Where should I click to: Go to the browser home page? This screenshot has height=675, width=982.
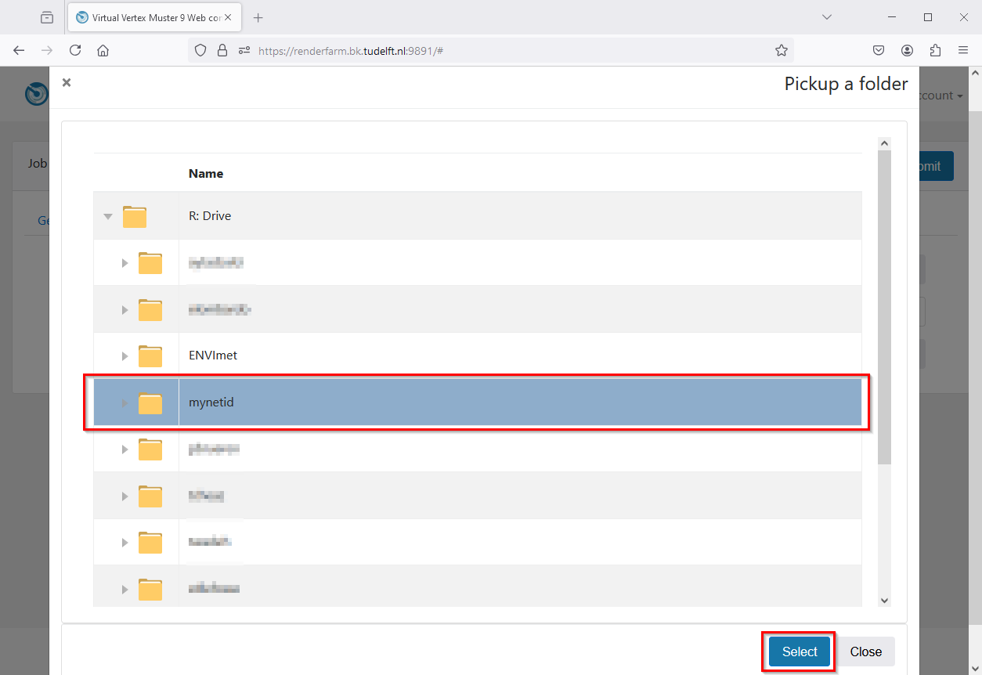pos(103,51)
